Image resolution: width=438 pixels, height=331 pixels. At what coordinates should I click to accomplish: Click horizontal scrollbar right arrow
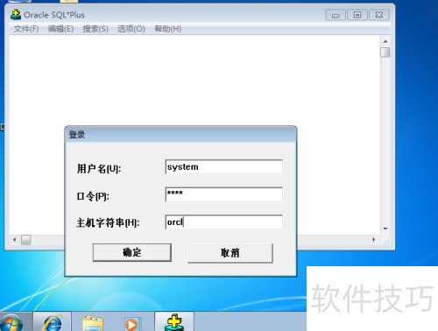point(374,240)
